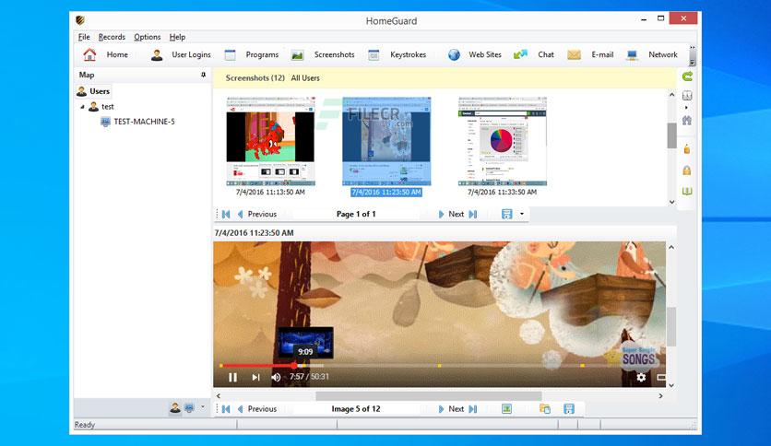The image size is (771, 446).
Task: Click the enlarged screenshot preview image
Action: (x=440, y=314)
